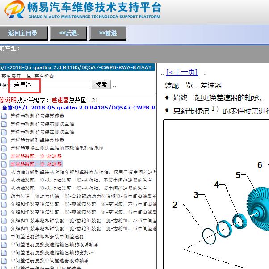
Task: Click page icon for 中间差速器更换变速箱输出轴的密封环
Action: pyautogui.click(x=4, y=253)
